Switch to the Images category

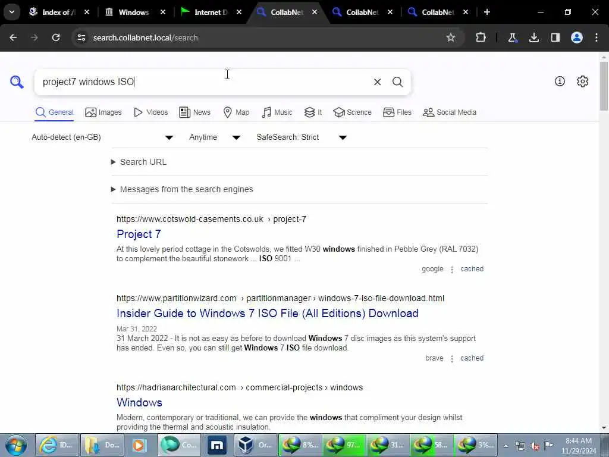[103, 112]
